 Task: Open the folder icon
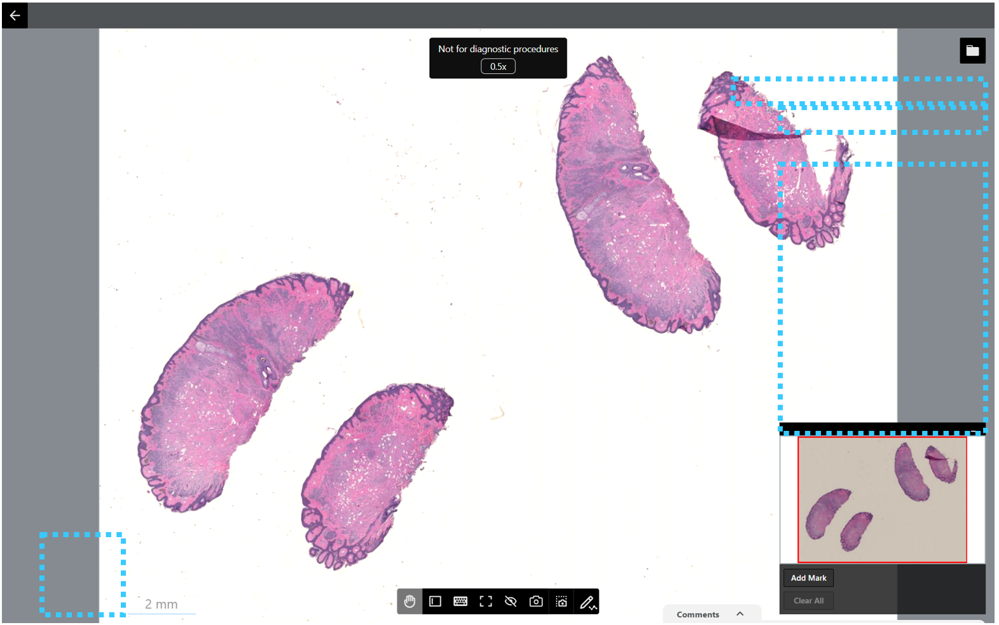click(972, 50)
